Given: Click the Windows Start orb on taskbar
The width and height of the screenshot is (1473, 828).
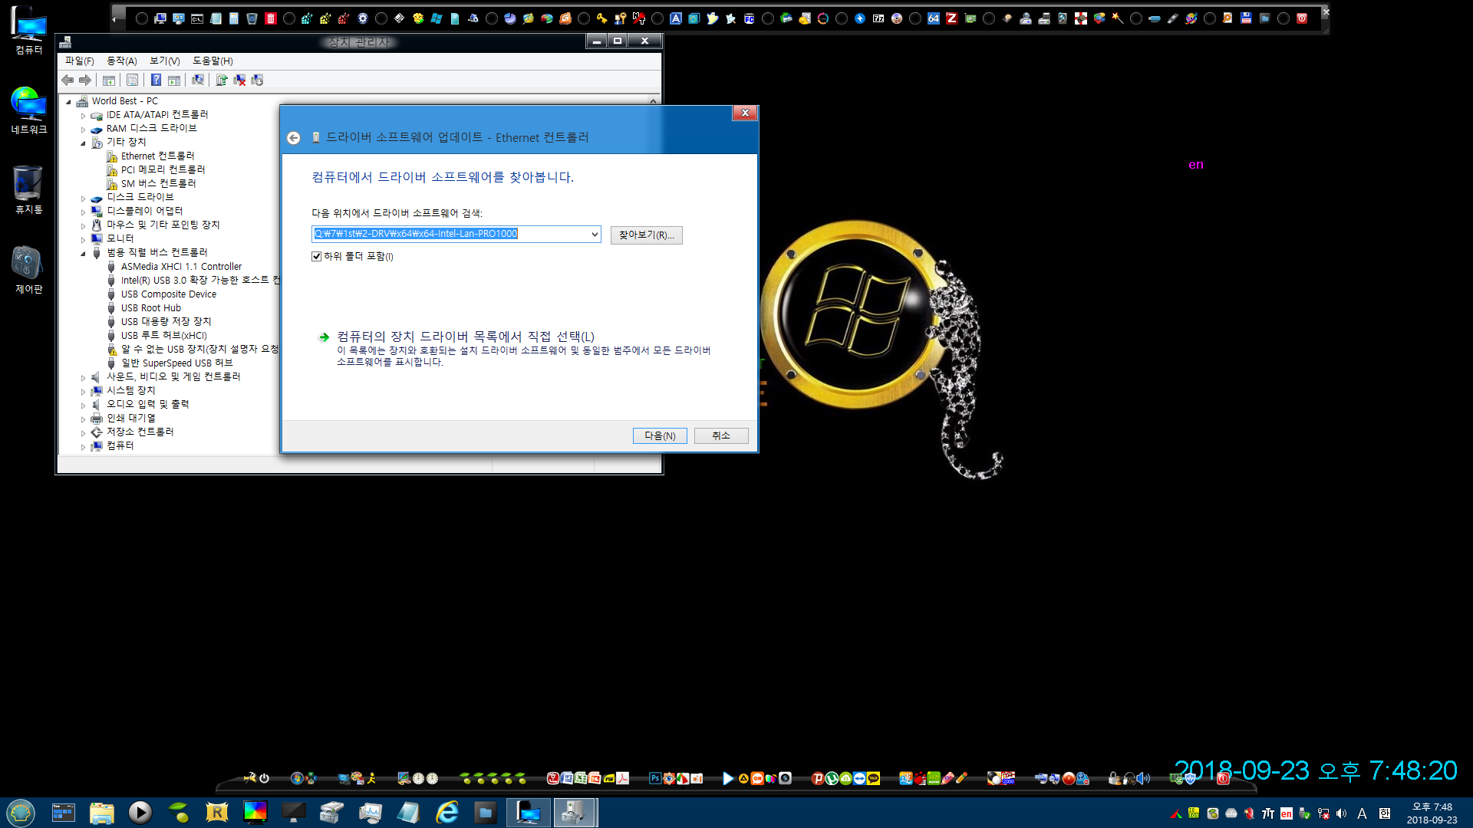Looking at the screenshot, I should click(21, 812).
